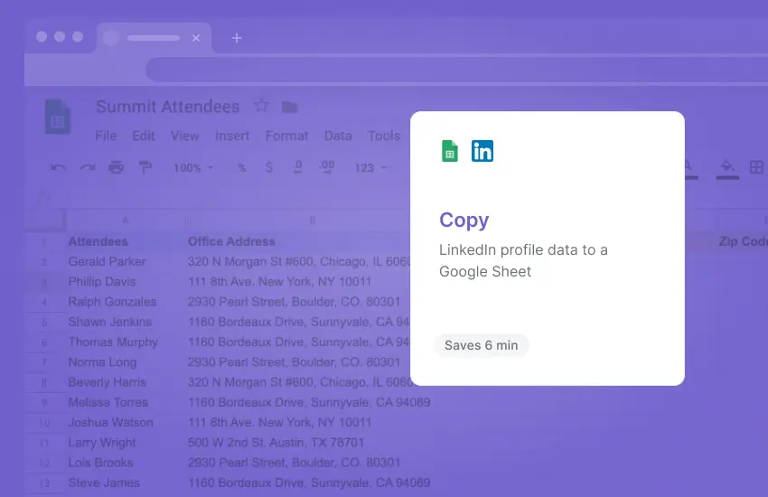This screenshot has height=497, width=768.
Task: Open the Tools menu
Action: (x=384, y=136)
